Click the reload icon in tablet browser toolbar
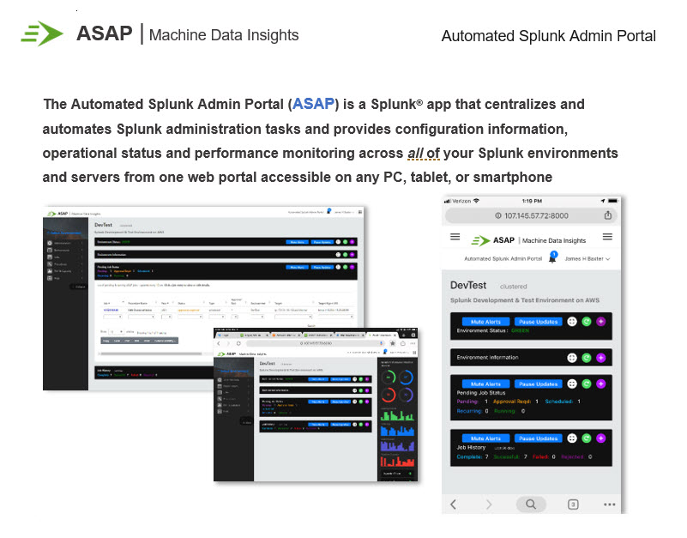Viewport: 687px width, 538px height. point(238,343)
